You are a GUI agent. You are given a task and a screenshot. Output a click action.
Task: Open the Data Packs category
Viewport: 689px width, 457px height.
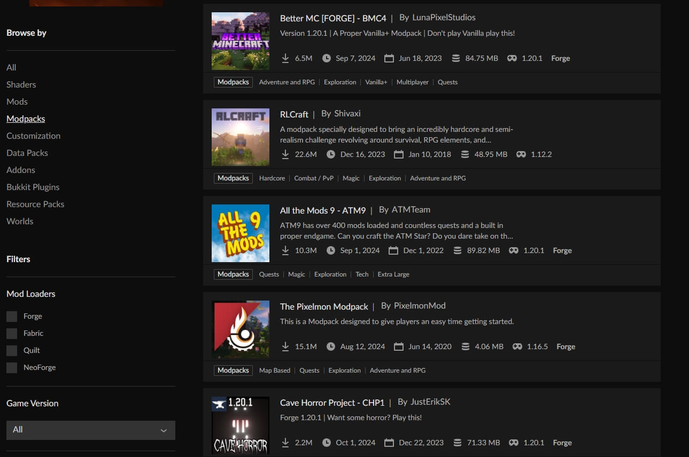coord(27,153)
